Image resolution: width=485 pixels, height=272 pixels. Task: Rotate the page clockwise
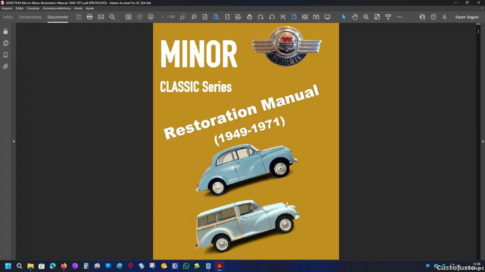pos(261,17)
